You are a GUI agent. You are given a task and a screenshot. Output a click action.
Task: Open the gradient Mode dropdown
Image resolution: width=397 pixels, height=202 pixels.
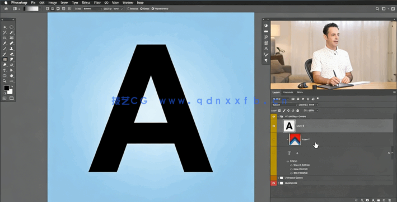point(92,8)
